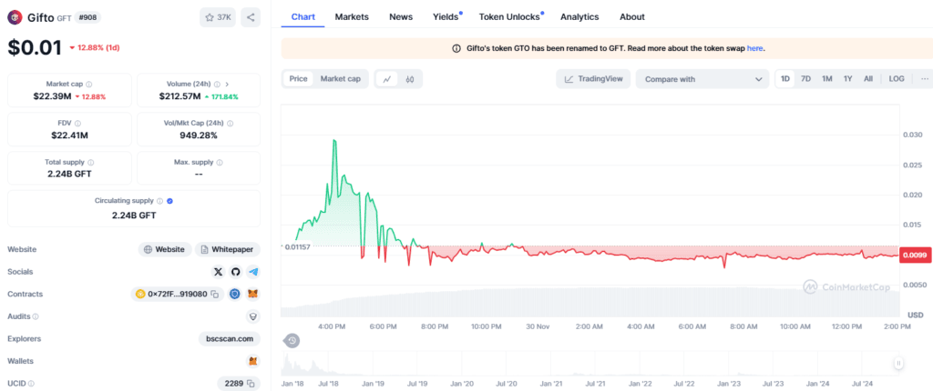
Task: Open the TradingView chart button
Action: pos(593,79)
